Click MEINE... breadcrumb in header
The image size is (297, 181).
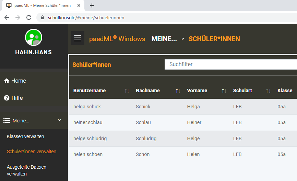pos(164,39)
